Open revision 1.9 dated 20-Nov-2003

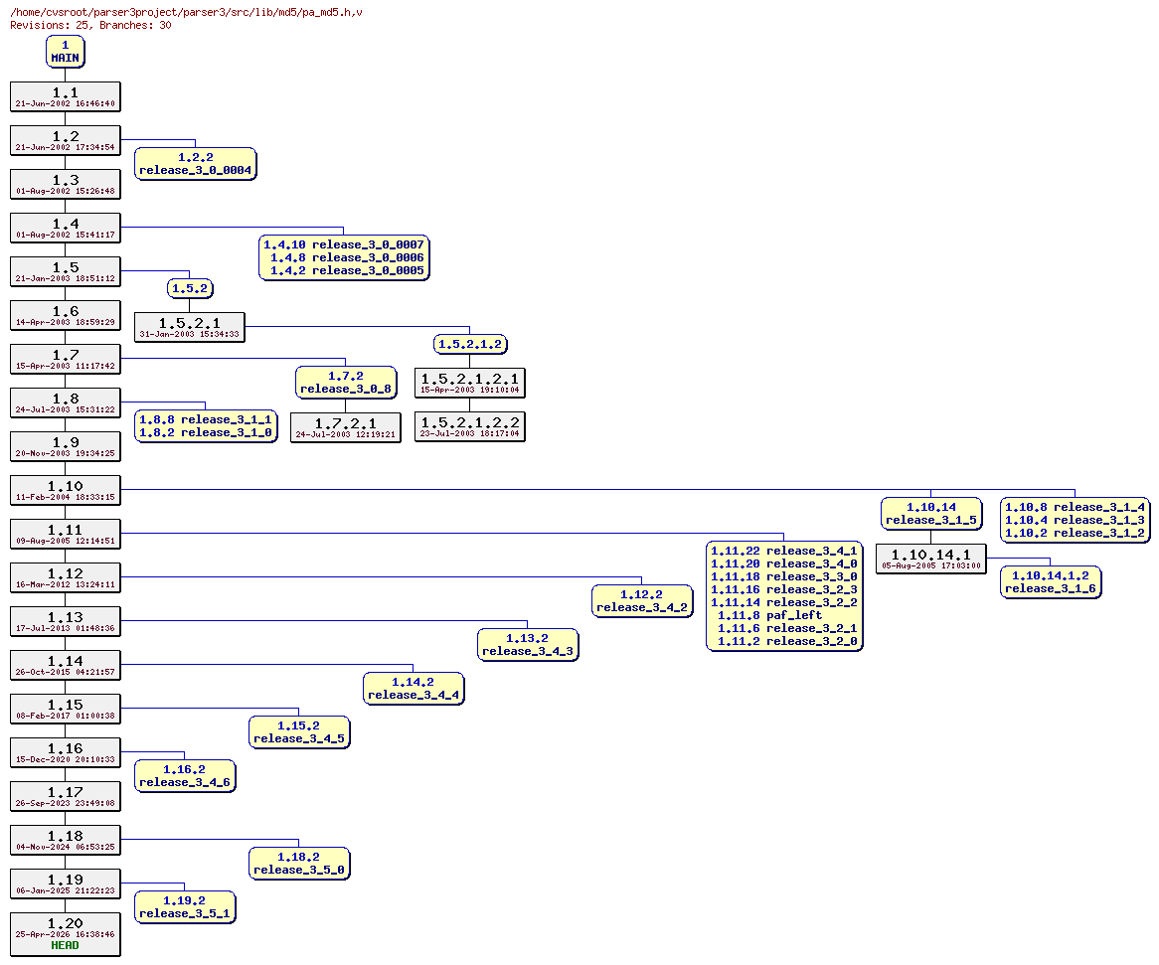65,445
